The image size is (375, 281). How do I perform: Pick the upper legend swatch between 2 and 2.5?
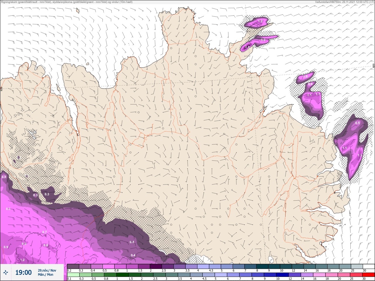156,267
